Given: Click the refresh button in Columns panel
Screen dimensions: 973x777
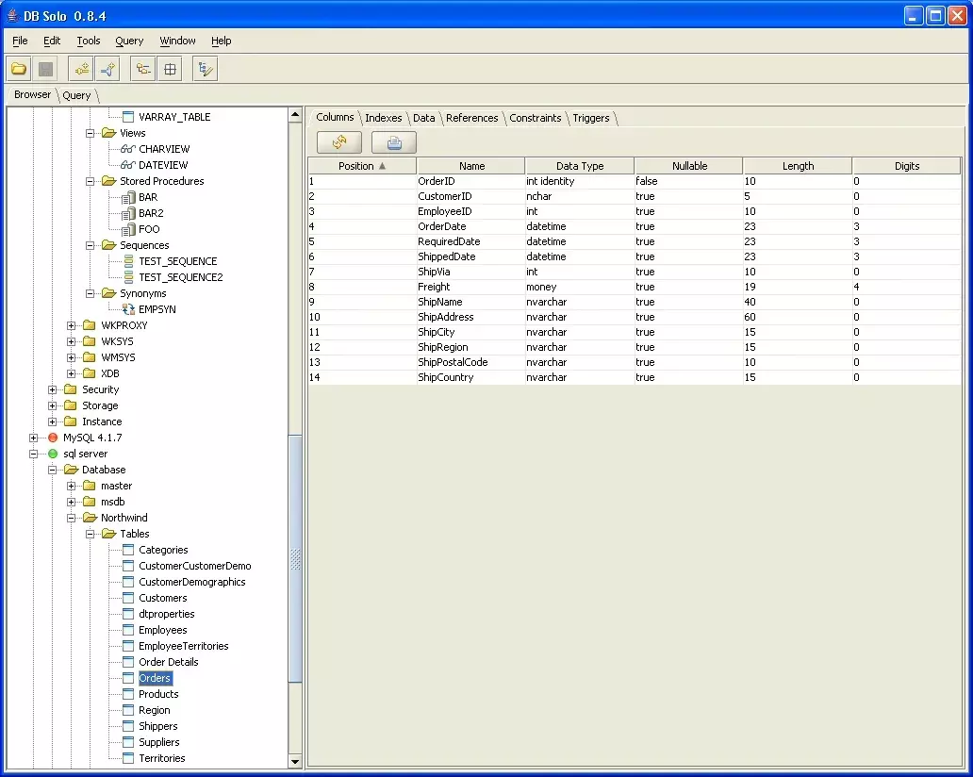Looking at the screenshot, I should click(x=339, y=142).
